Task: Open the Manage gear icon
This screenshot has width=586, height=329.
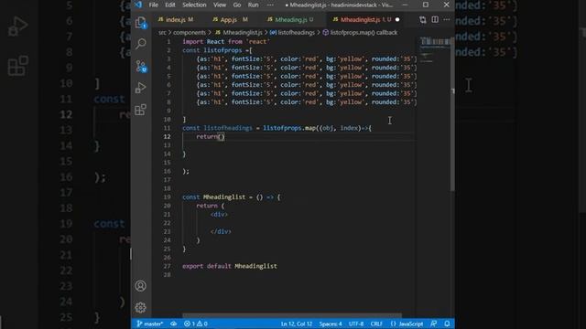Action: pos(140,307)
